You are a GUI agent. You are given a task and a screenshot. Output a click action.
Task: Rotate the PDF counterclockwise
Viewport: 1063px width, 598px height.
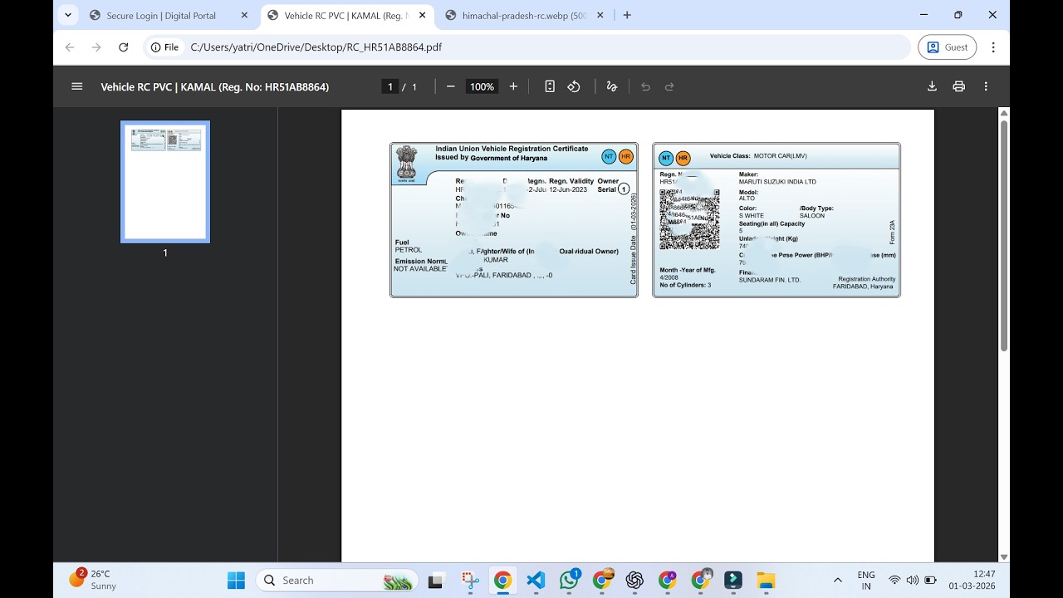click(x=574, y=86)
